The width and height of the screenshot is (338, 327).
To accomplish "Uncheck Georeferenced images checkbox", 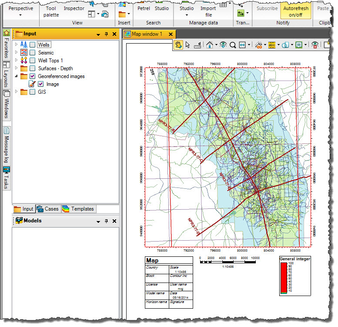I will (33, 76).
